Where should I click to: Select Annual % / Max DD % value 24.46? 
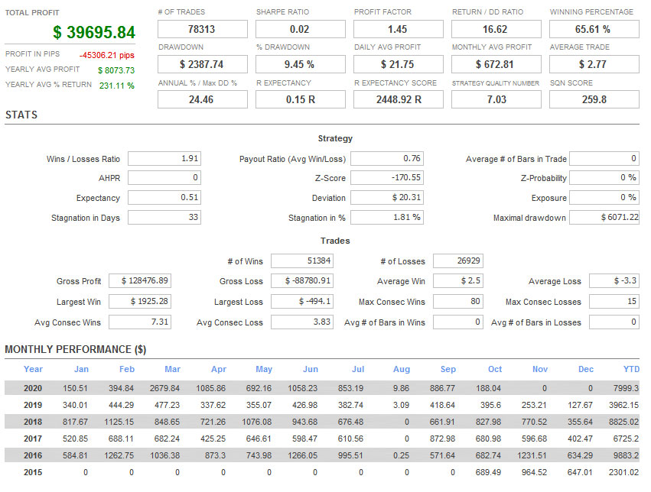203,100
